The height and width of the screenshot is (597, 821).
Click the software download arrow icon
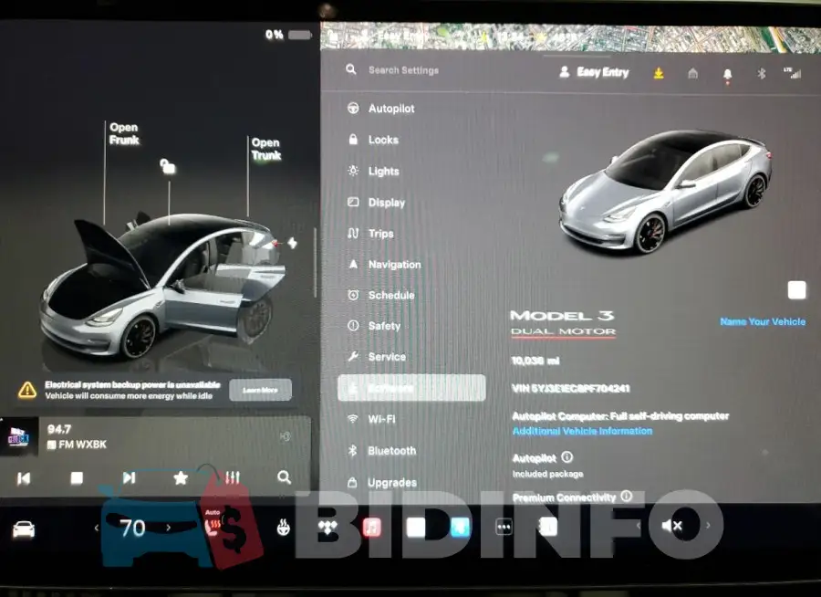[x=659, y=73]
